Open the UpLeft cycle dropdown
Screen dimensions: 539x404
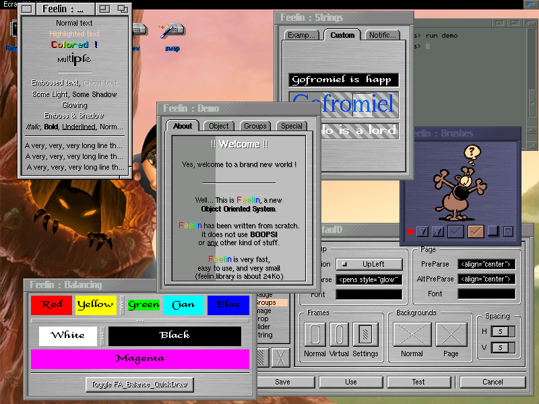[x=369, y=264]
